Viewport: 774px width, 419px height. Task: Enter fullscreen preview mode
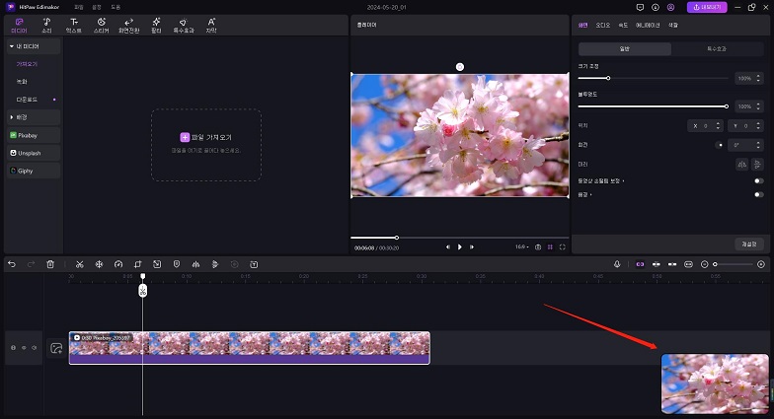[563, 246]
